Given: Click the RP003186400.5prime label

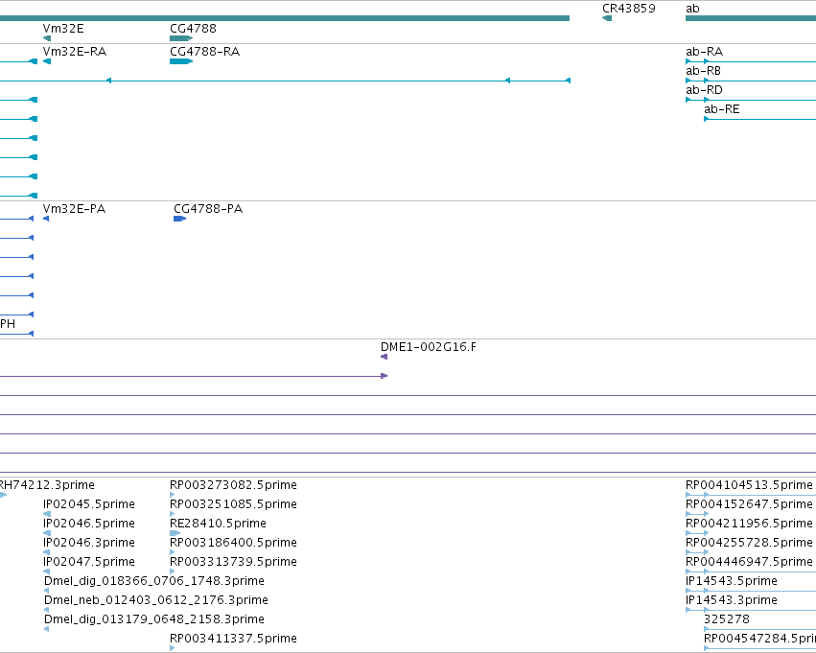Looking at the screenshot, I should pos(233,543).
